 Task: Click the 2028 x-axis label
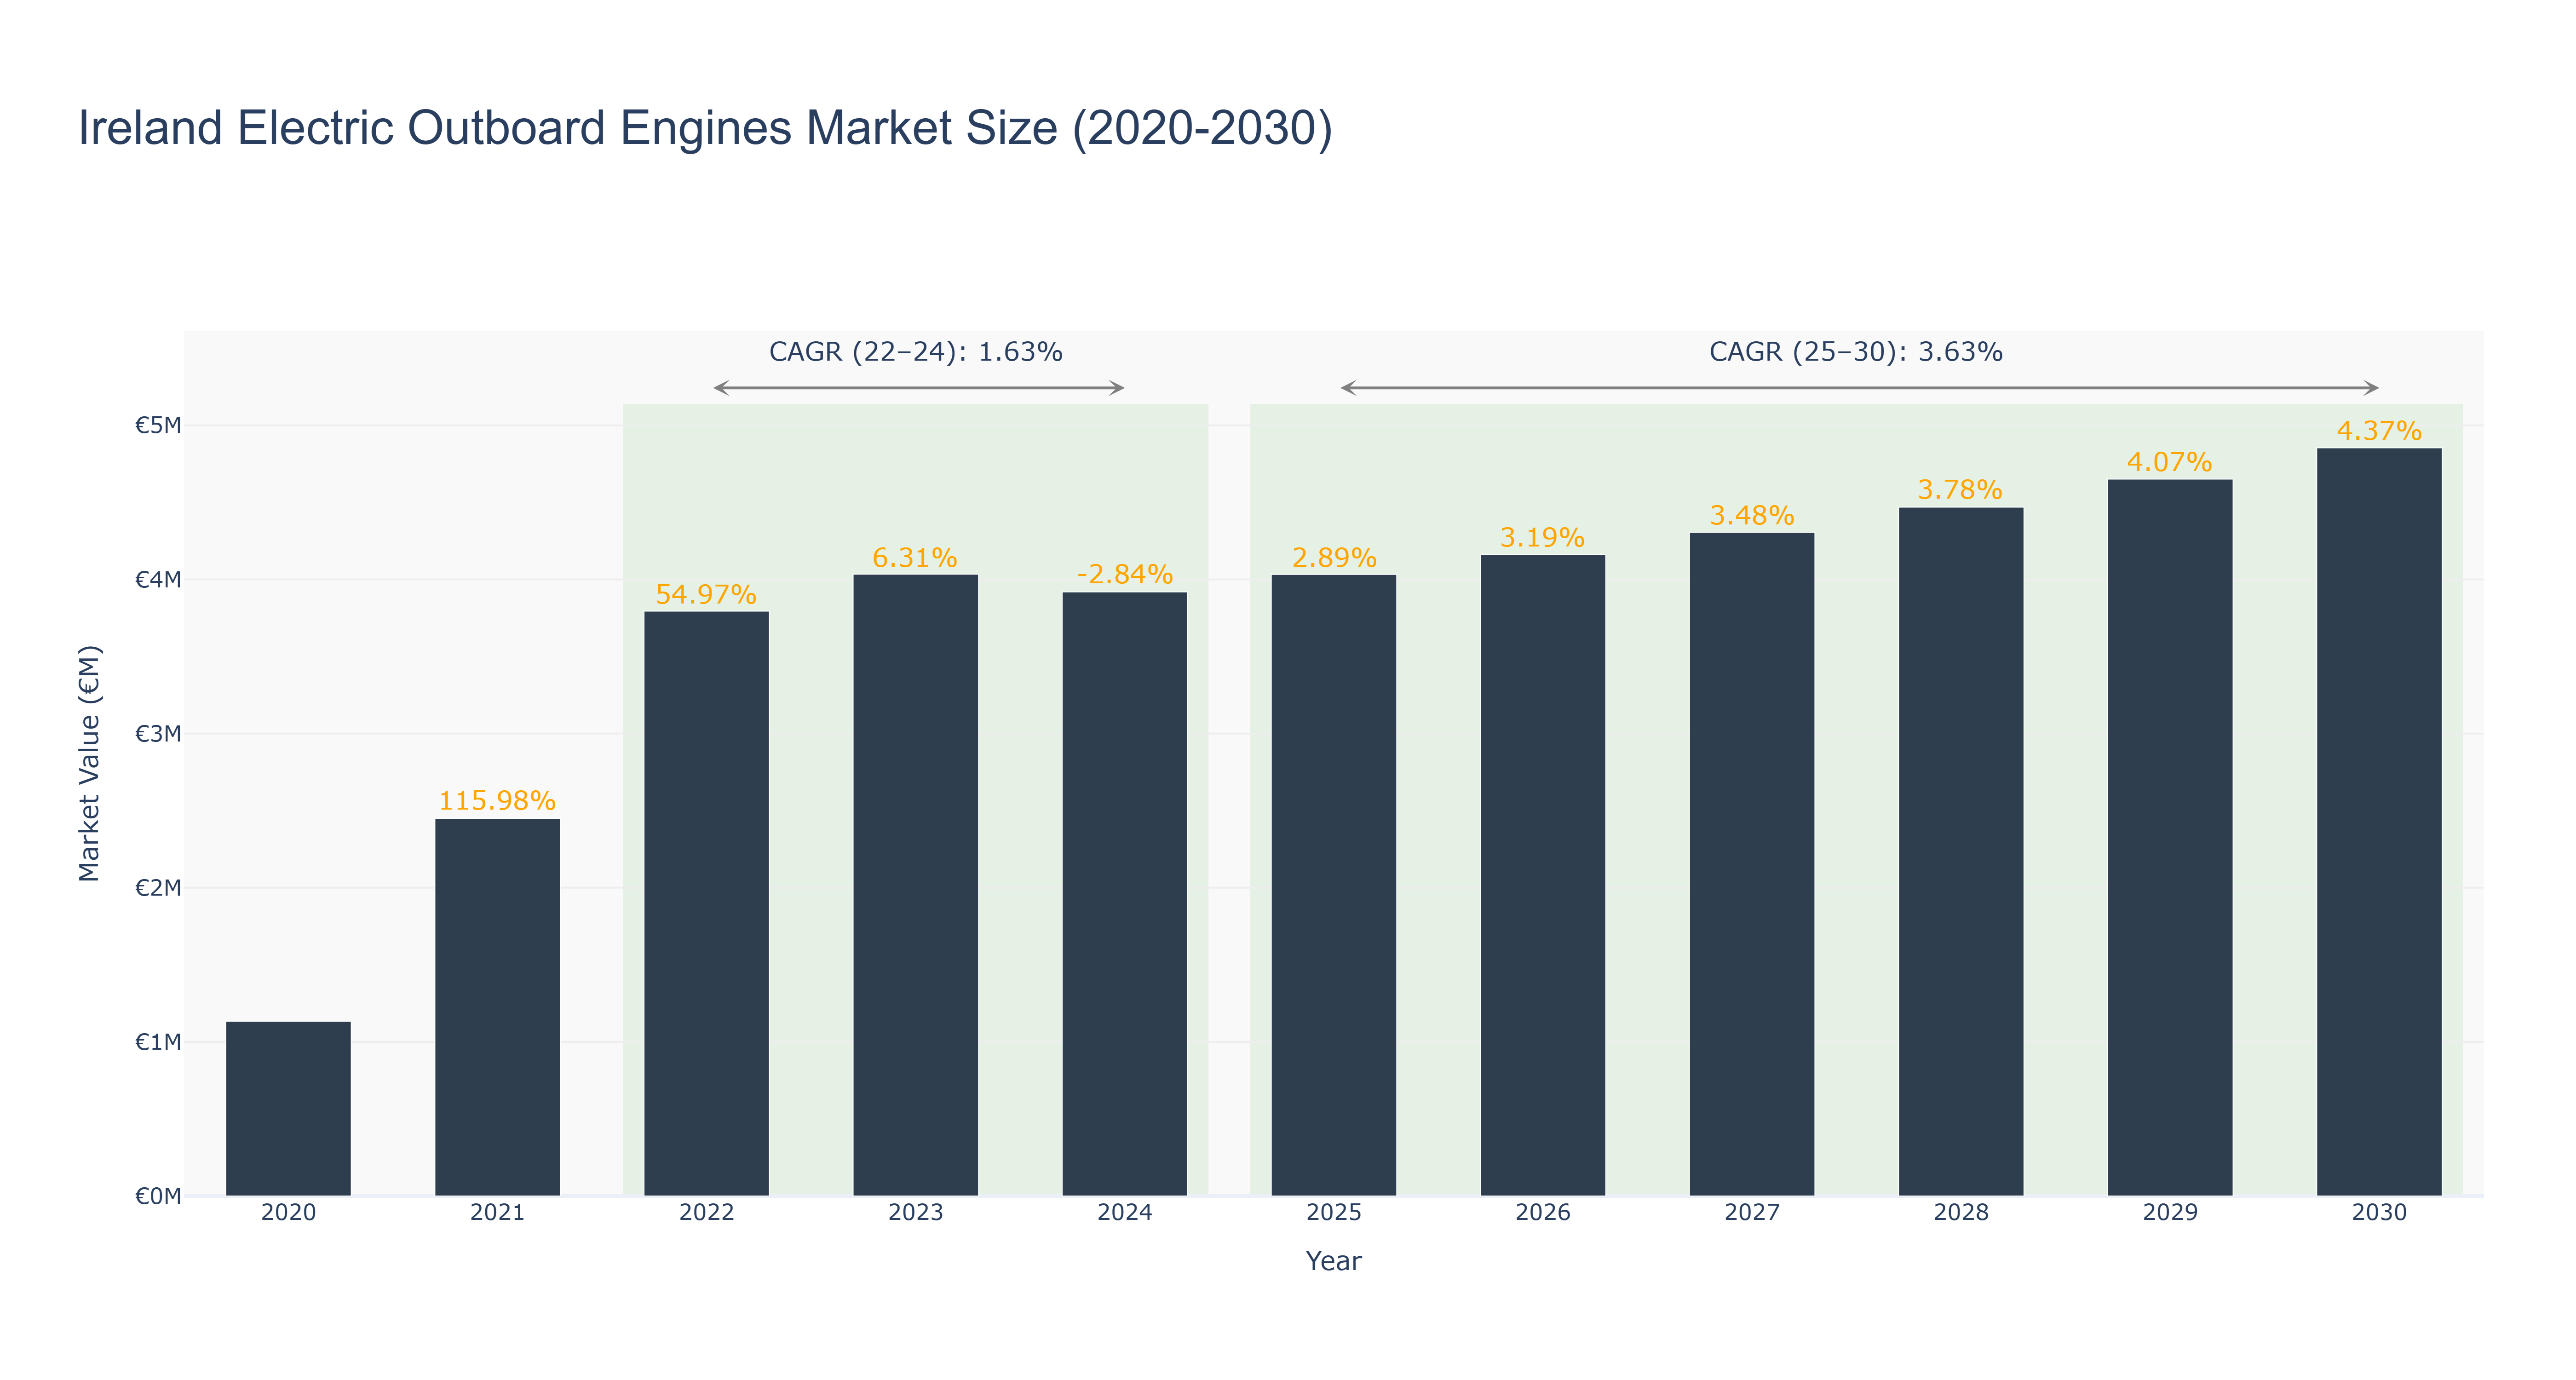click(1960, 1212)
